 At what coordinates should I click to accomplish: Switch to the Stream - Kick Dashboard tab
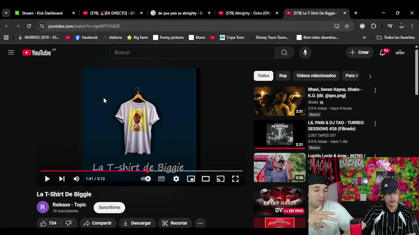[42, 13]
